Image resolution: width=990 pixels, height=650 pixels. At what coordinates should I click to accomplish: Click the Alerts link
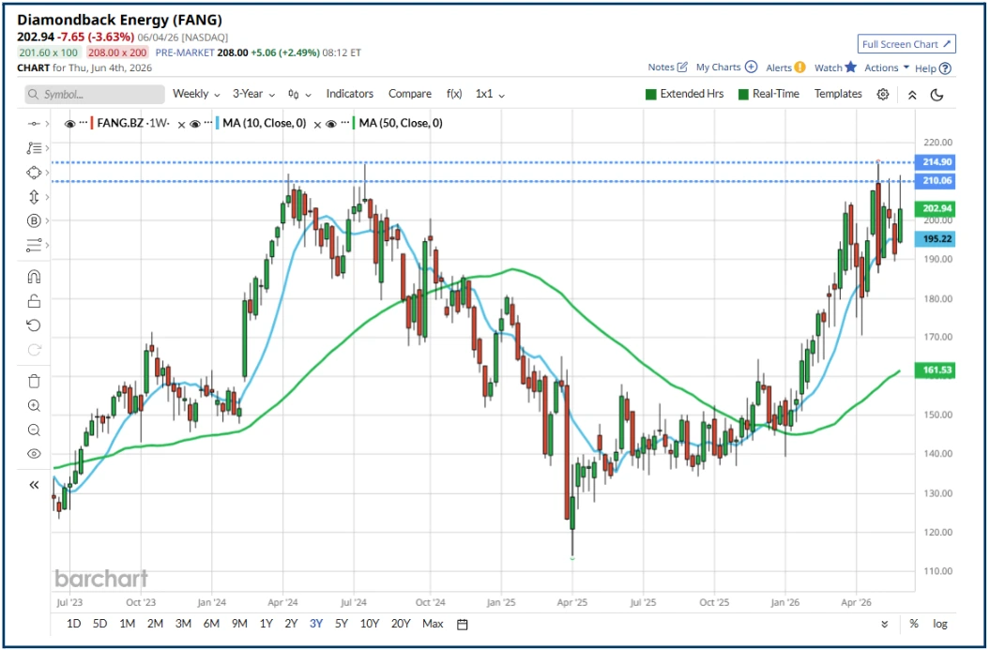coord(779,68)
